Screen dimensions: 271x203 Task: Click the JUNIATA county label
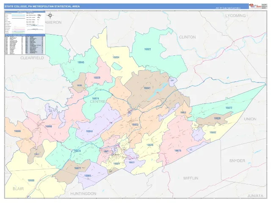(x=255, y=196)
